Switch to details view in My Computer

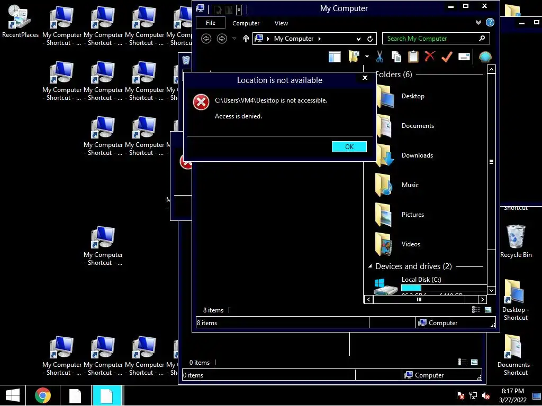click(x=476, y=310)
